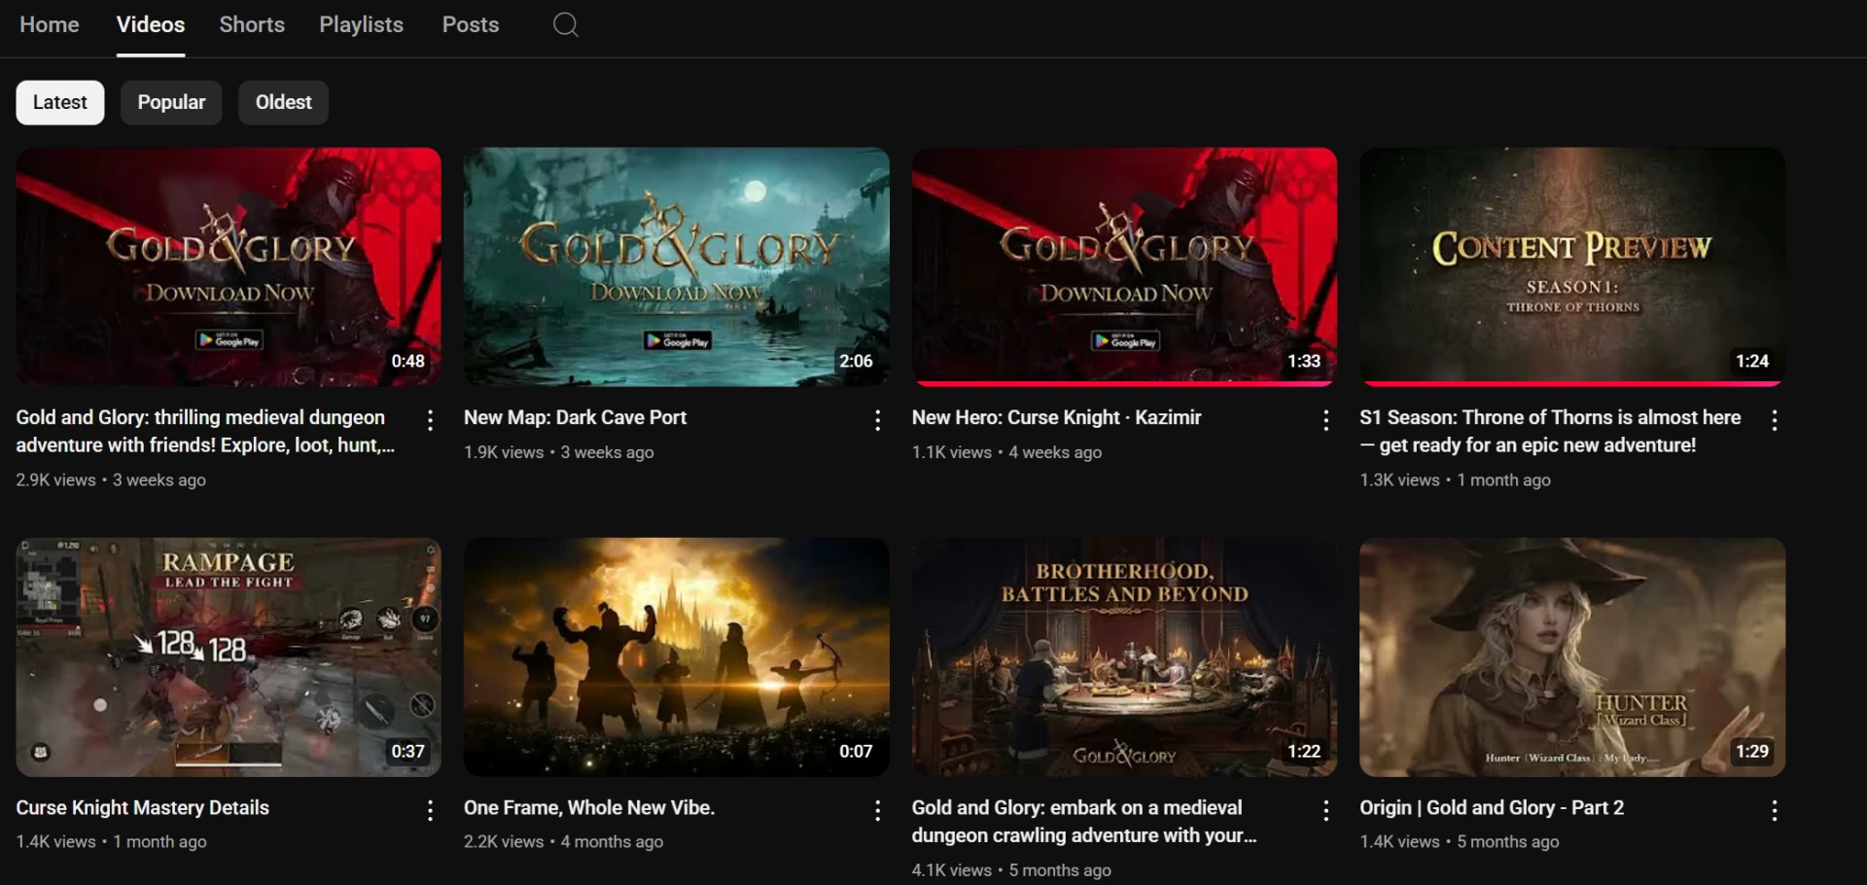
Task: Open more actions for New Hero: Curse Knight Kazimir
Action: click(x=1325, y=420)
